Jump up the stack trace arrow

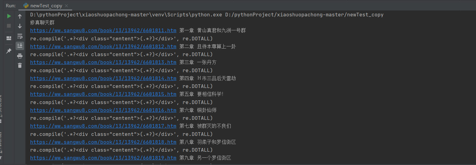coord(20,16)
